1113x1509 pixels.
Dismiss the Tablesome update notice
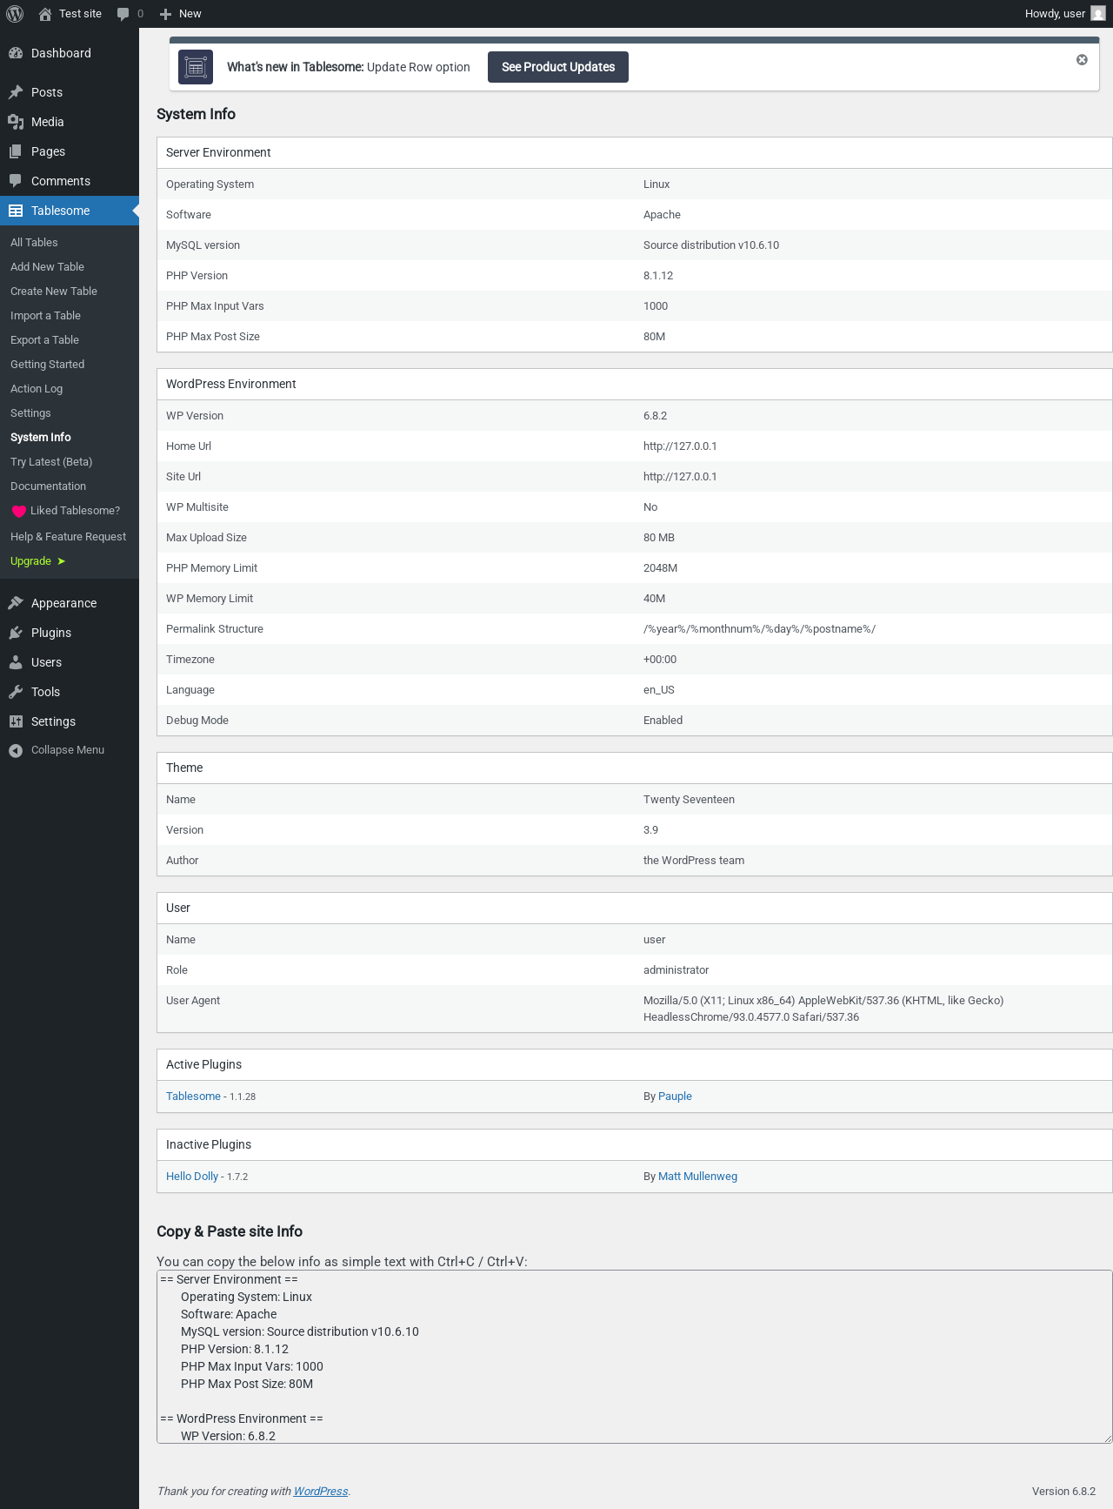tap(1082, 60)
